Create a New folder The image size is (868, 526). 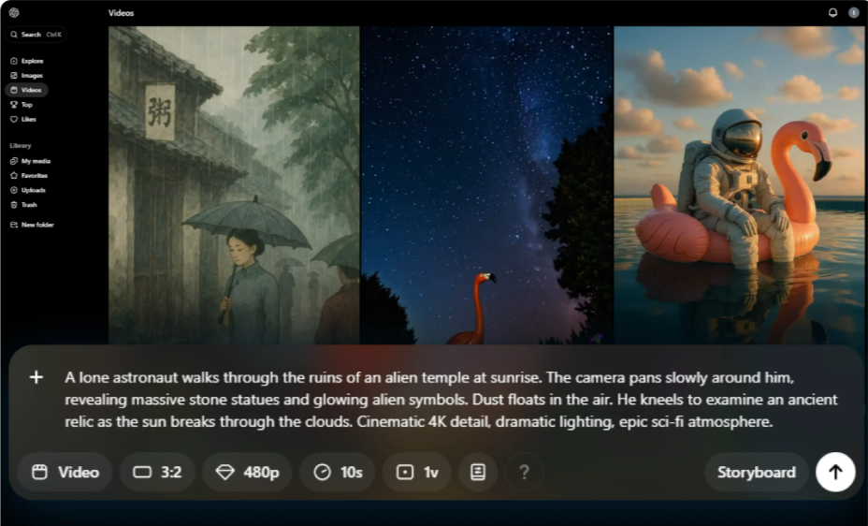pos(32,225)
